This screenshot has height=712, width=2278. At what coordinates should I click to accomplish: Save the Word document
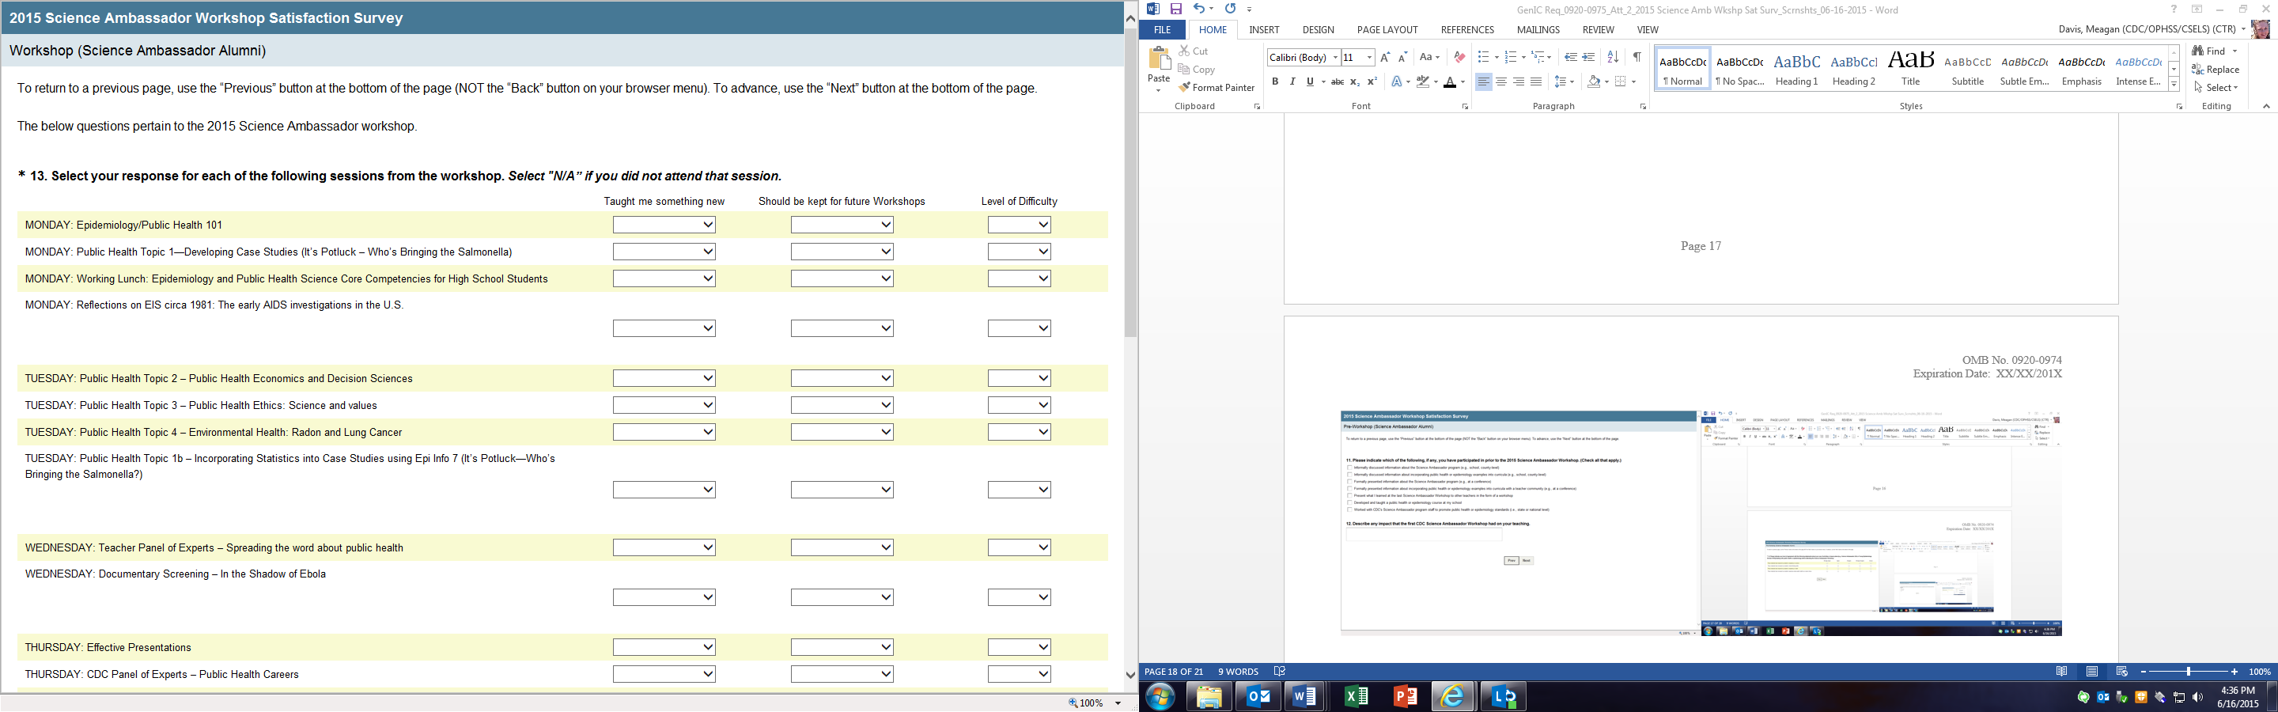pyautogui.click(x=1175, y=9)
